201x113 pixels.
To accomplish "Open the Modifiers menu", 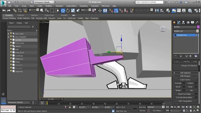I will point(49,6).
